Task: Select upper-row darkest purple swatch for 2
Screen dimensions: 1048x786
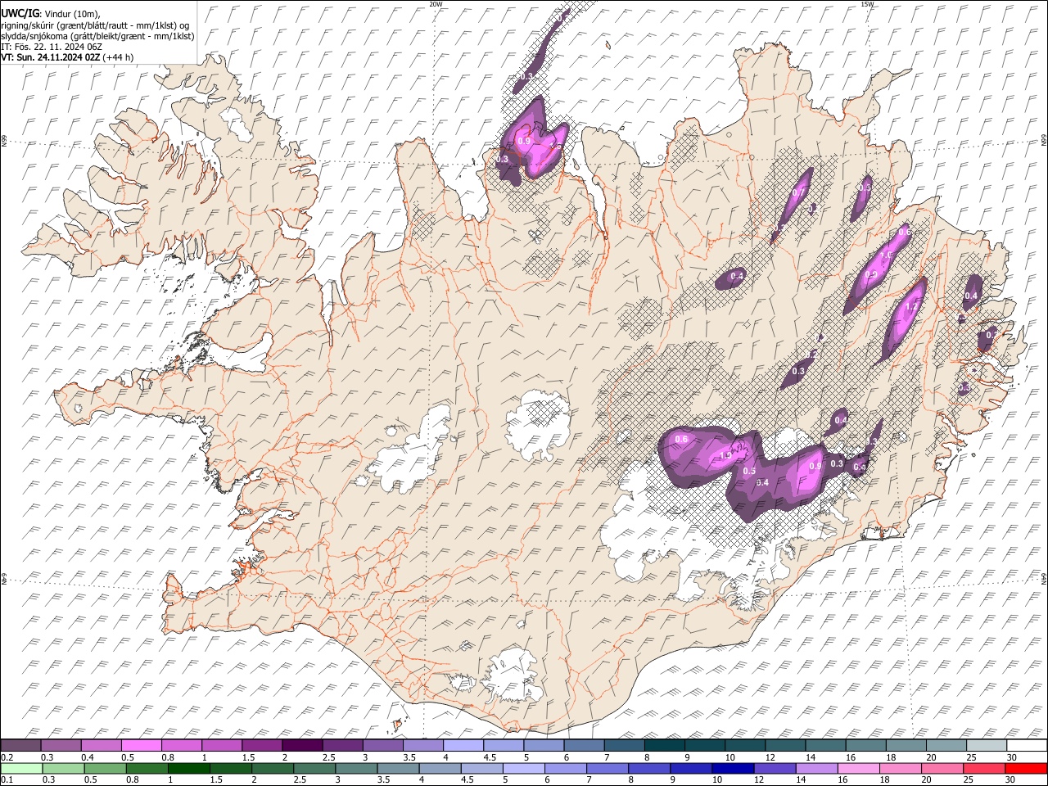Action: [x=302, y=746]
